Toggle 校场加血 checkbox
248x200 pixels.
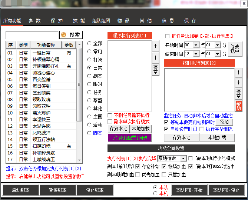coord(164,166)
